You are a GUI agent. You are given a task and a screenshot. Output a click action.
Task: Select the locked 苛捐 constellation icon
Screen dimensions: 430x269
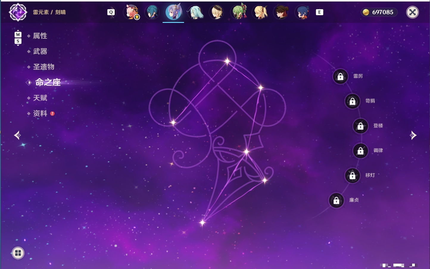[x=353, y=101]
